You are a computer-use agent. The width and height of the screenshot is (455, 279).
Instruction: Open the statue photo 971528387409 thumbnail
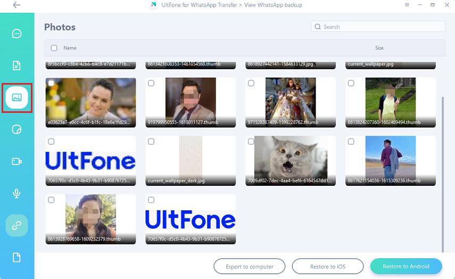[x=291, y=102]
